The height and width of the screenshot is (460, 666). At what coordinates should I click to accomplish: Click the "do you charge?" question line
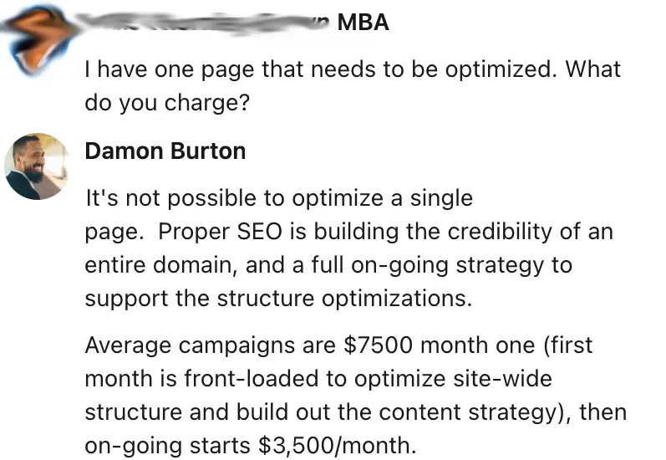167,102
